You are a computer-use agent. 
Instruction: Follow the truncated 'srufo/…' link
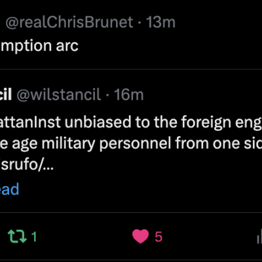point(27,166)
